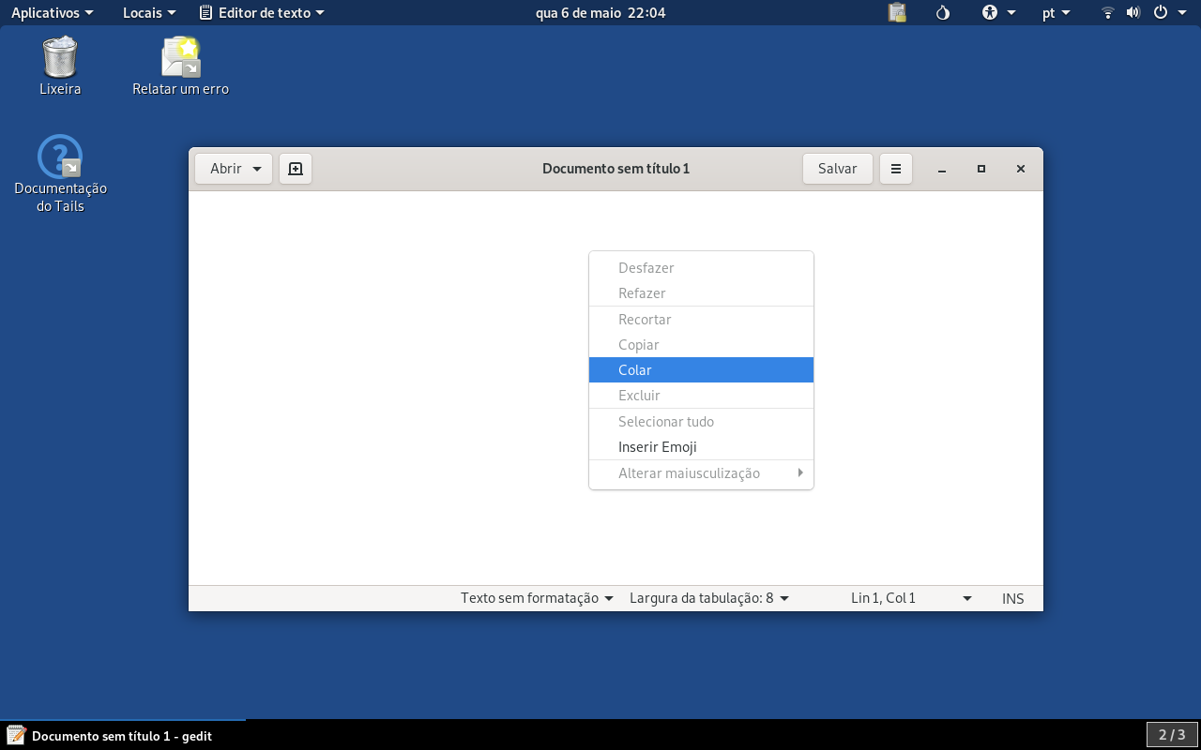This screenshot has width=1201, height=750.
Task: Click the Documento sem título 1 title
Action: (x=616, y=169)
